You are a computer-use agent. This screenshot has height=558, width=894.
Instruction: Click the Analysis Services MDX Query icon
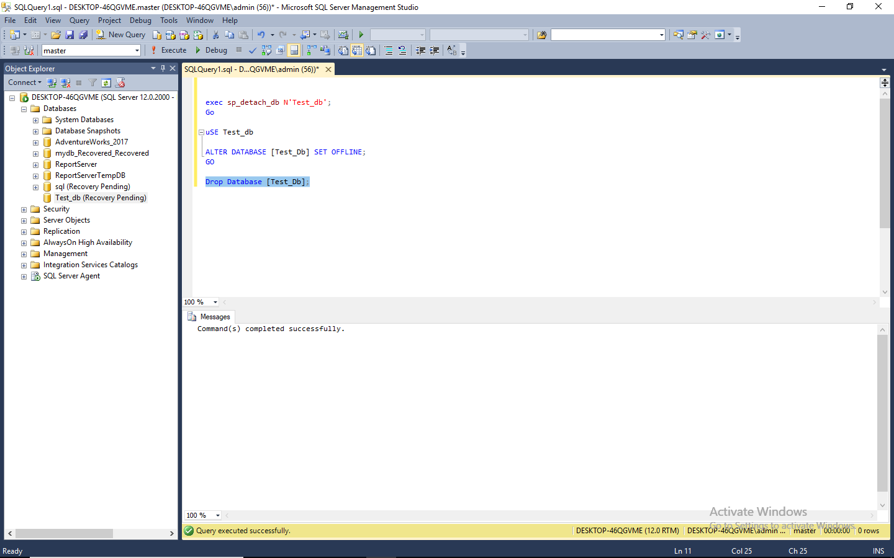coord(171,35)
